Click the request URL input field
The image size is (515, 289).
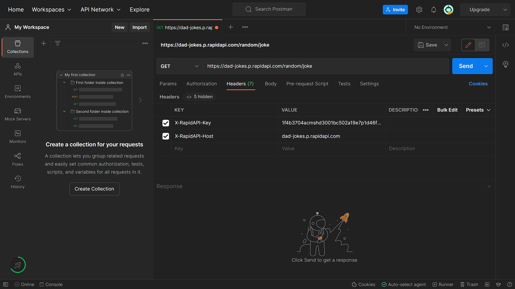point(326,66)
